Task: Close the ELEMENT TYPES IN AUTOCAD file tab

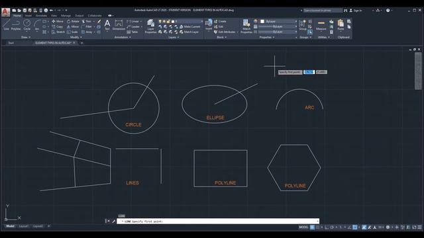Action: 74,43
